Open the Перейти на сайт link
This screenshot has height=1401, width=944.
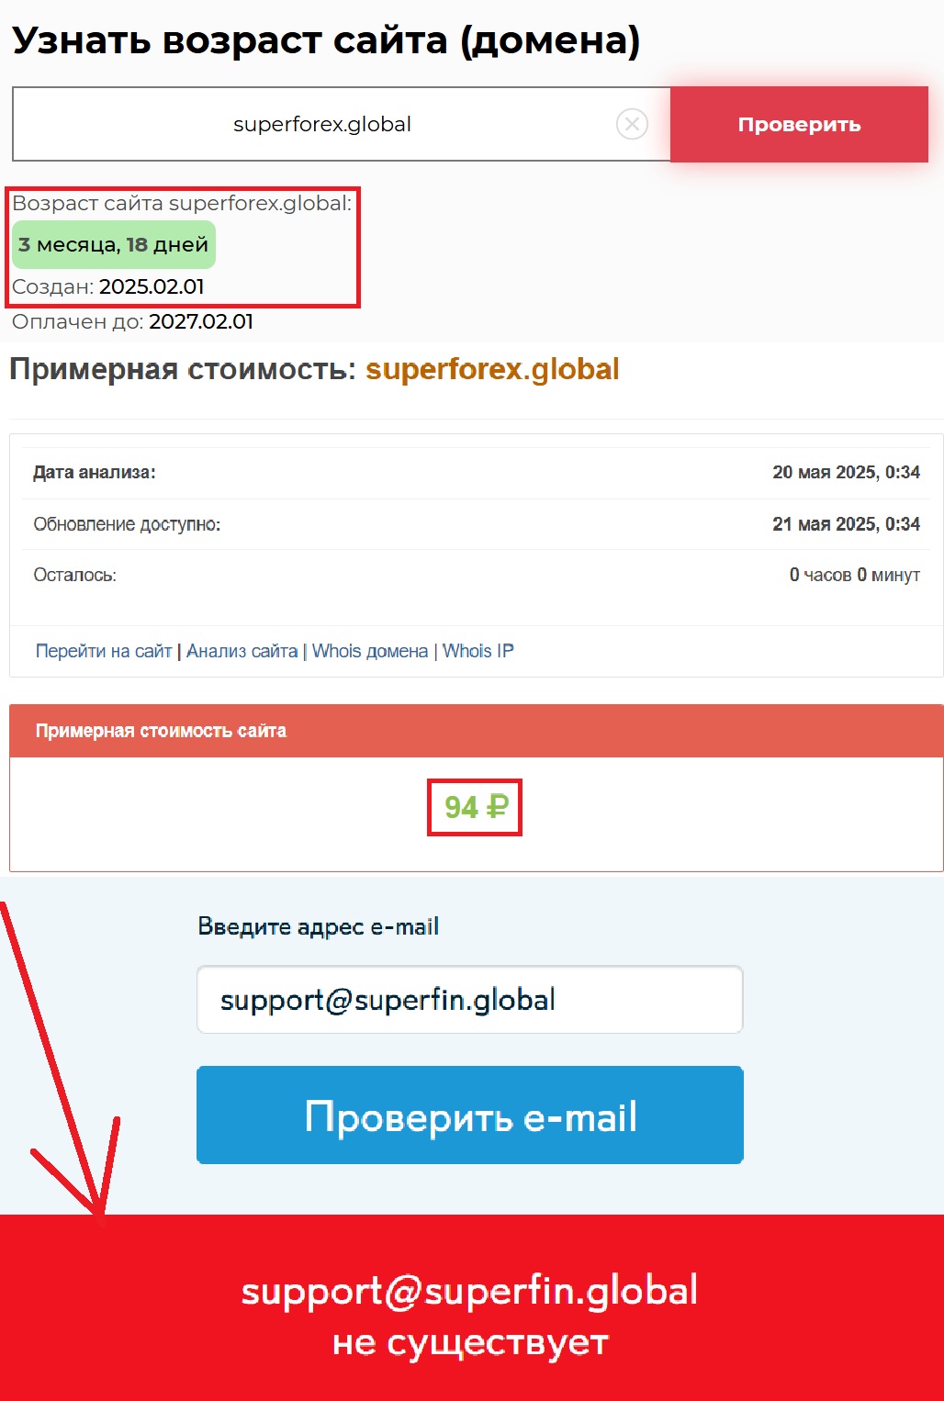[x=104, y=651]
